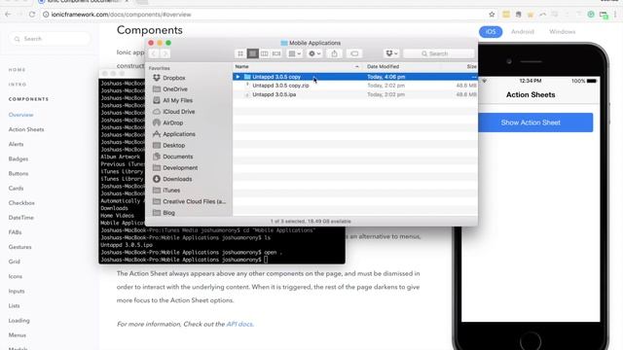Open Gestures in docs sidebar
Viewport: 623px width, 350px height.
pos(19,247)
